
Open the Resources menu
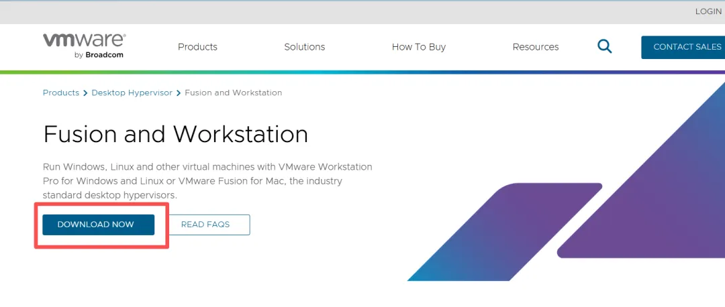click(536, 47)
